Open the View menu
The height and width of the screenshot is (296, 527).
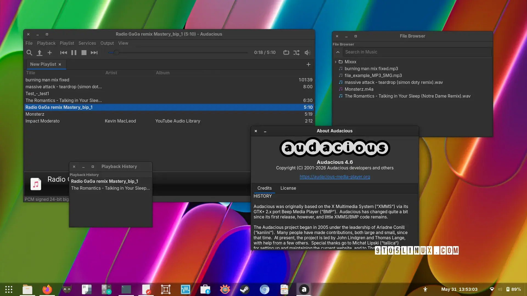coord(123,43)
